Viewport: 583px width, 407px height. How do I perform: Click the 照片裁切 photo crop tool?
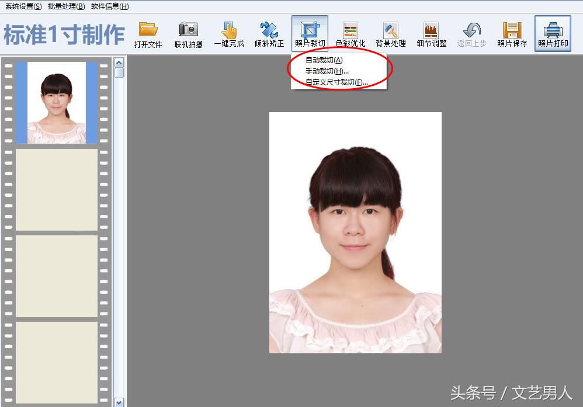pos(310,34)
